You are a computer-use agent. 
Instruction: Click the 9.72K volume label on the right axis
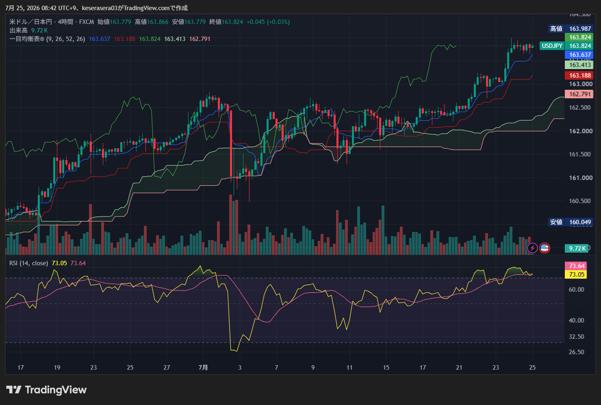(x=577, y=248)
